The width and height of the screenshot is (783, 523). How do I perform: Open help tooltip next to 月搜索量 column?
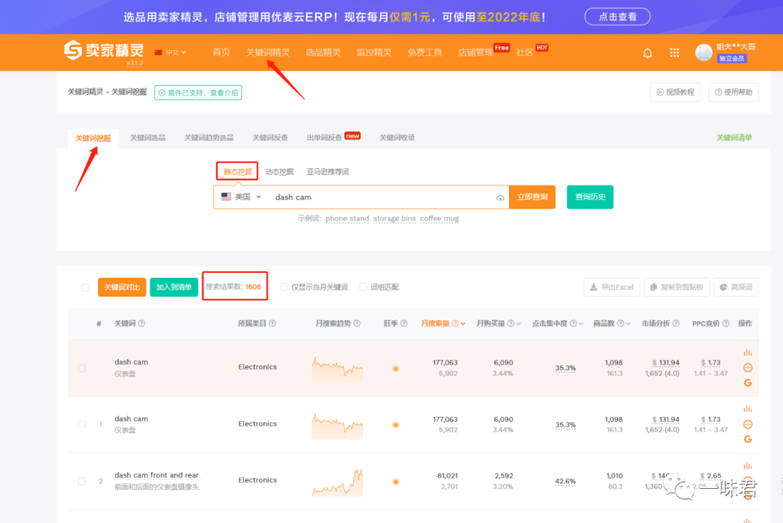click(455, 324)
